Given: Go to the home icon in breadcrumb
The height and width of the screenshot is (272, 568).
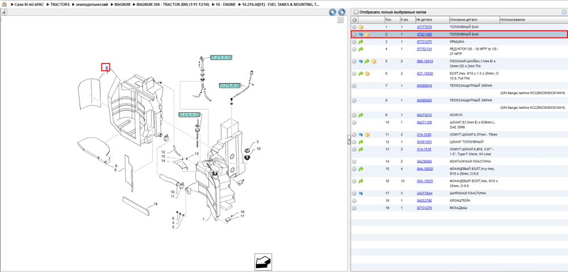Looking at the screenshot, I should click(3, 5).
